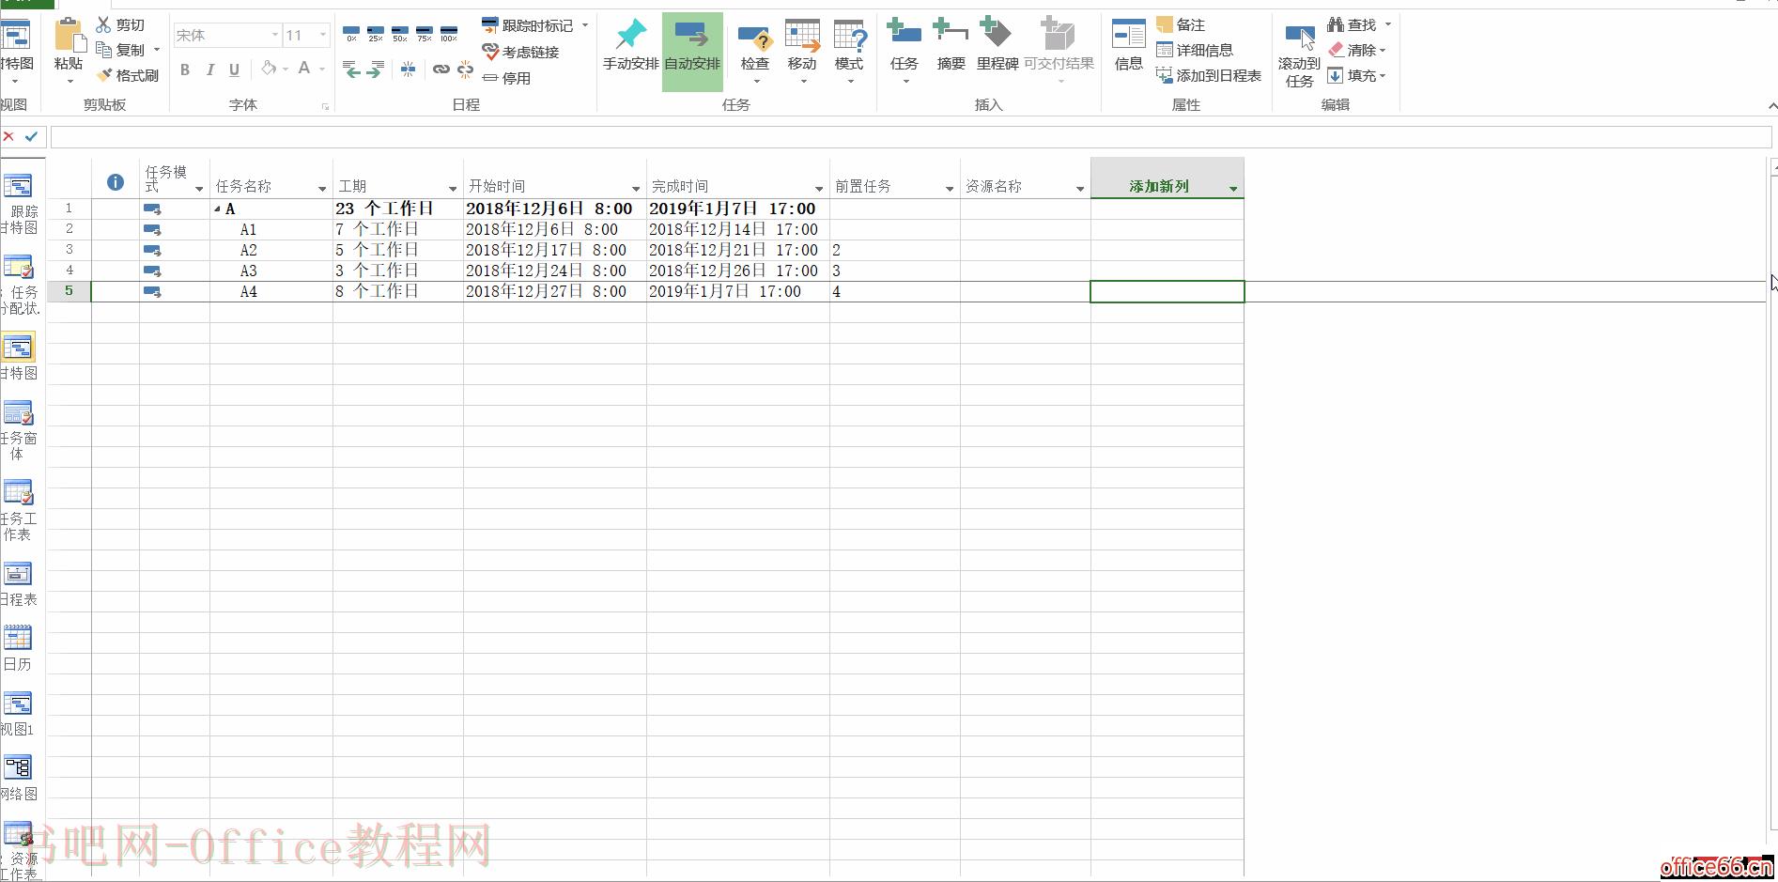The height and width of the screenshot is (882, 1778).
Task: Mark task 25% complete
Action: pyautogui.click(x=376, y=34)
